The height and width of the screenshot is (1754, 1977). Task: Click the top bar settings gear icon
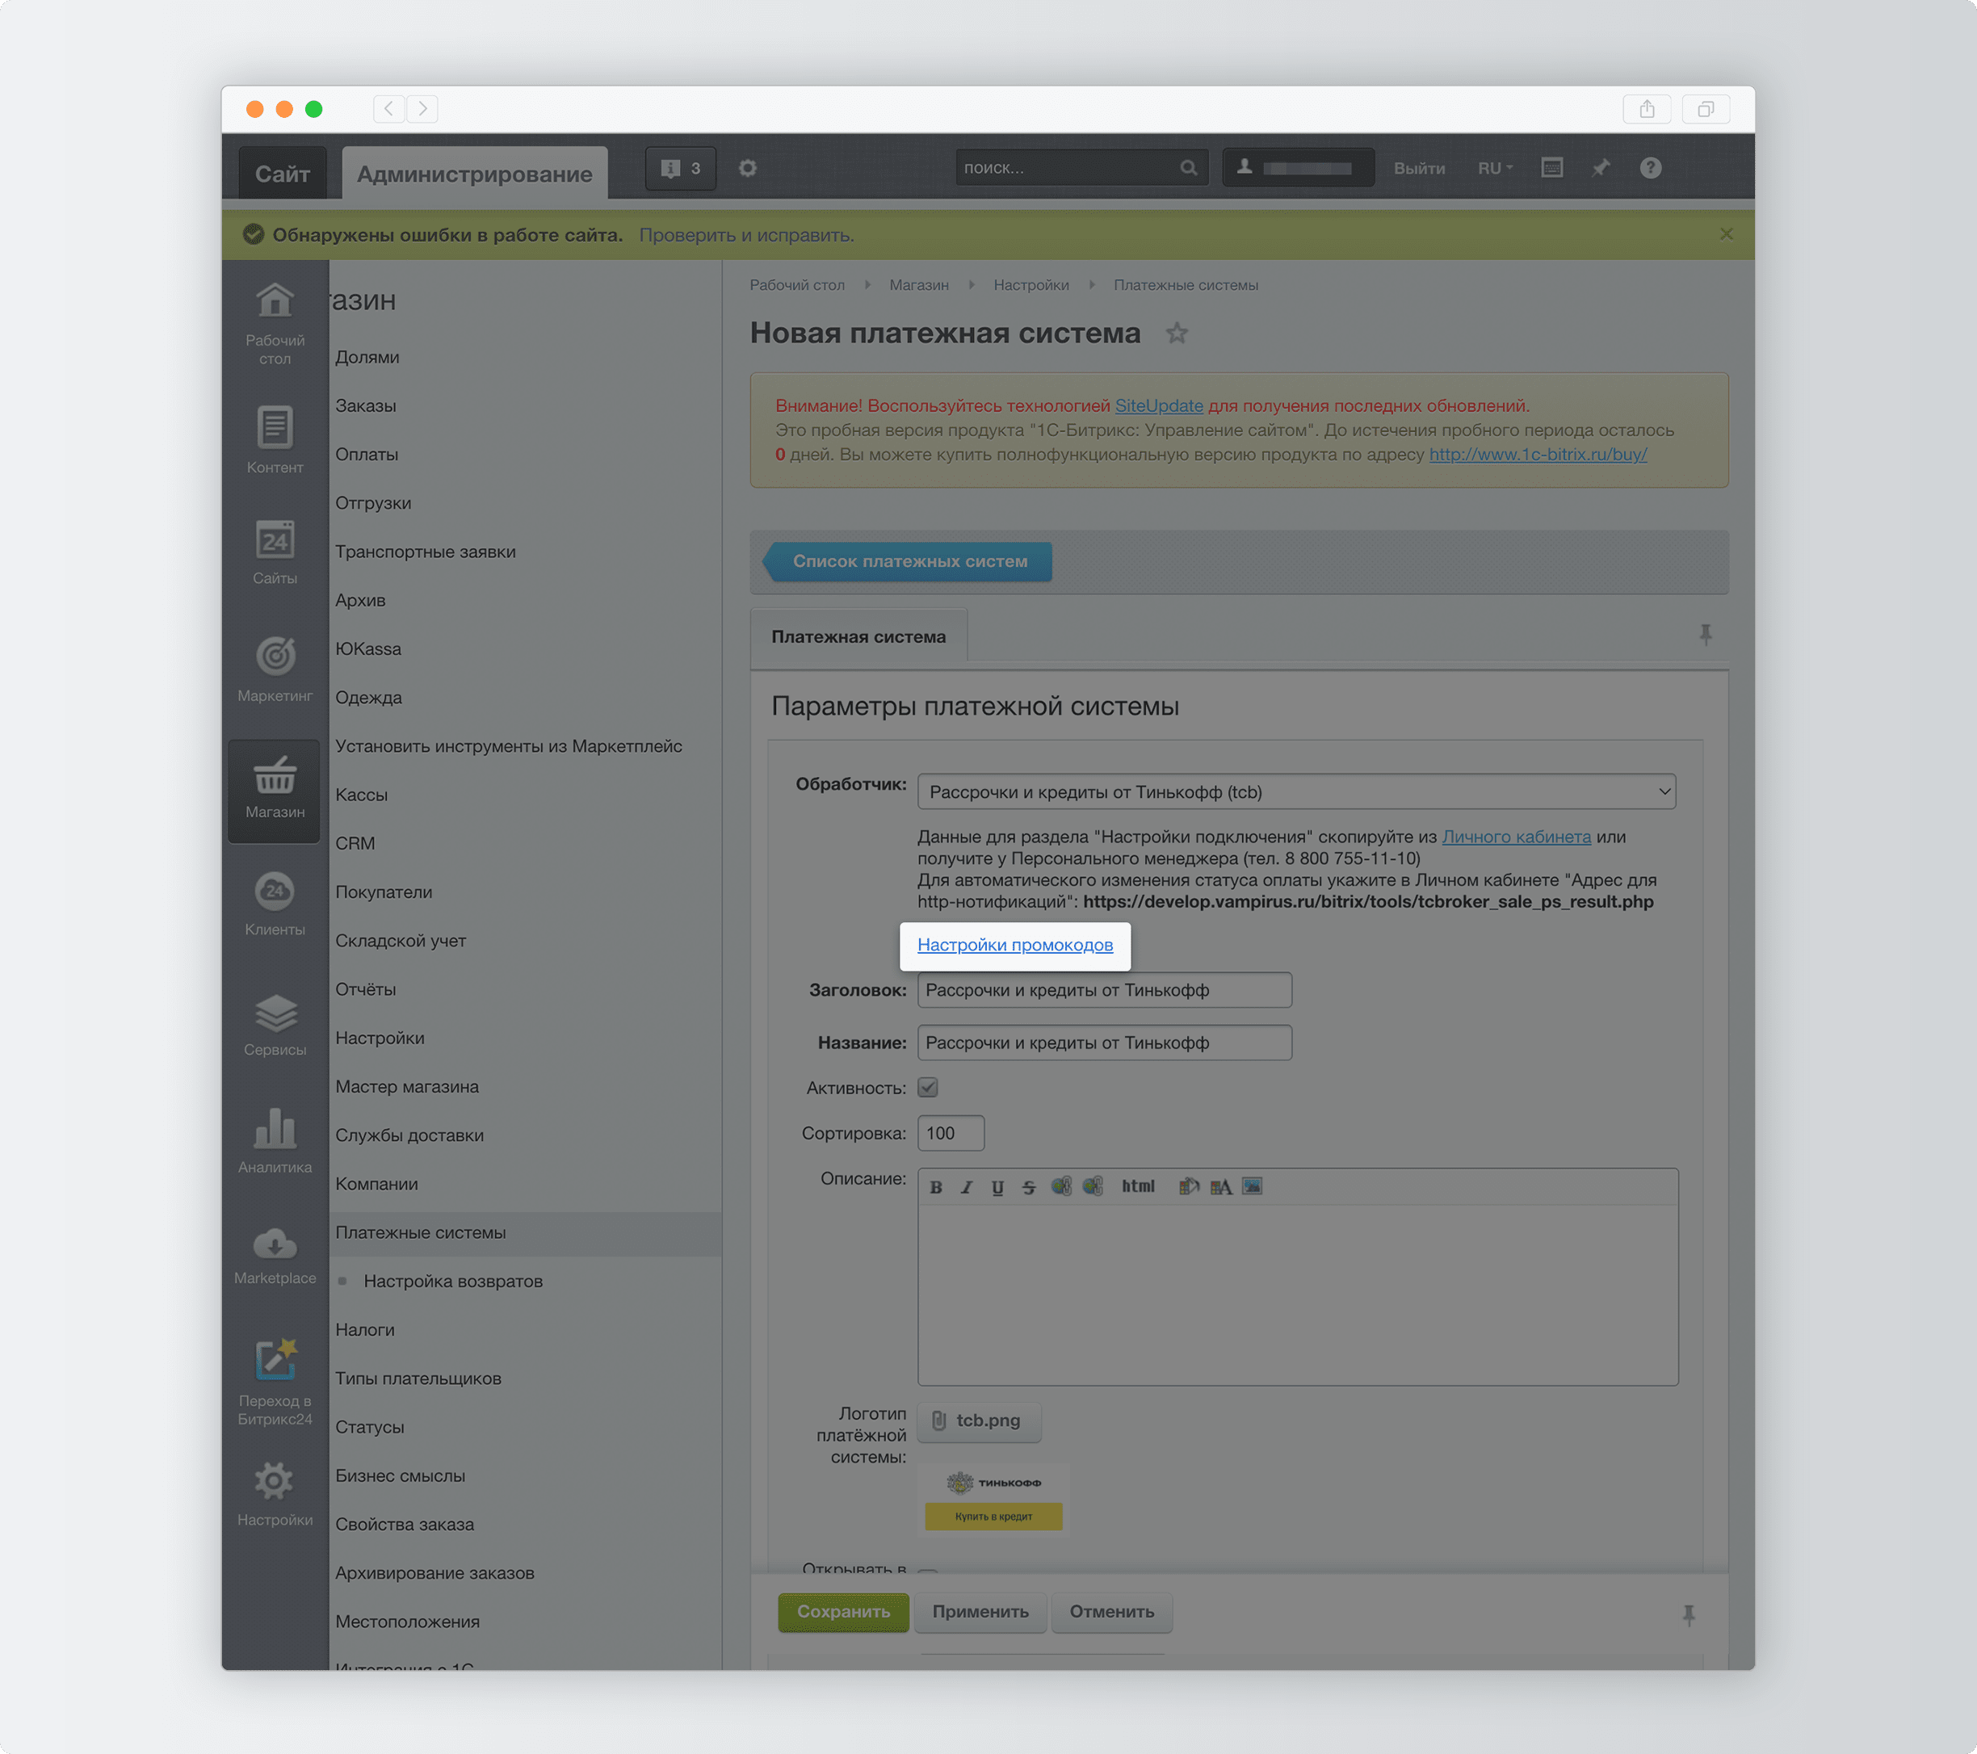point(748,168)
